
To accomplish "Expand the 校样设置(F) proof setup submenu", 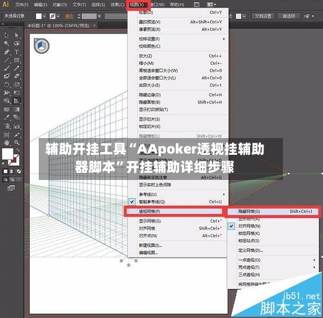I will [178, 39].
